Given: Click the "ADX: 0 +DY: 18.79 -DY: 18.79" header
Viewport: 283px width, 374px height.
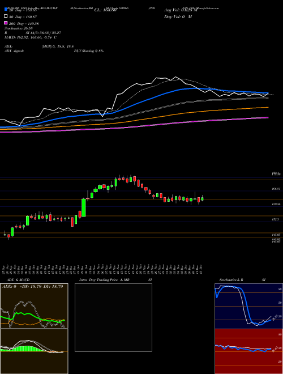Looking at the screenshot, I should (32, 286).
